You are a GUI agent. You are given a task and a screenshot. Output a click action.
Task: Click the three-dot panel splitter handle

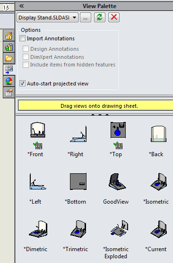[100, 115]
